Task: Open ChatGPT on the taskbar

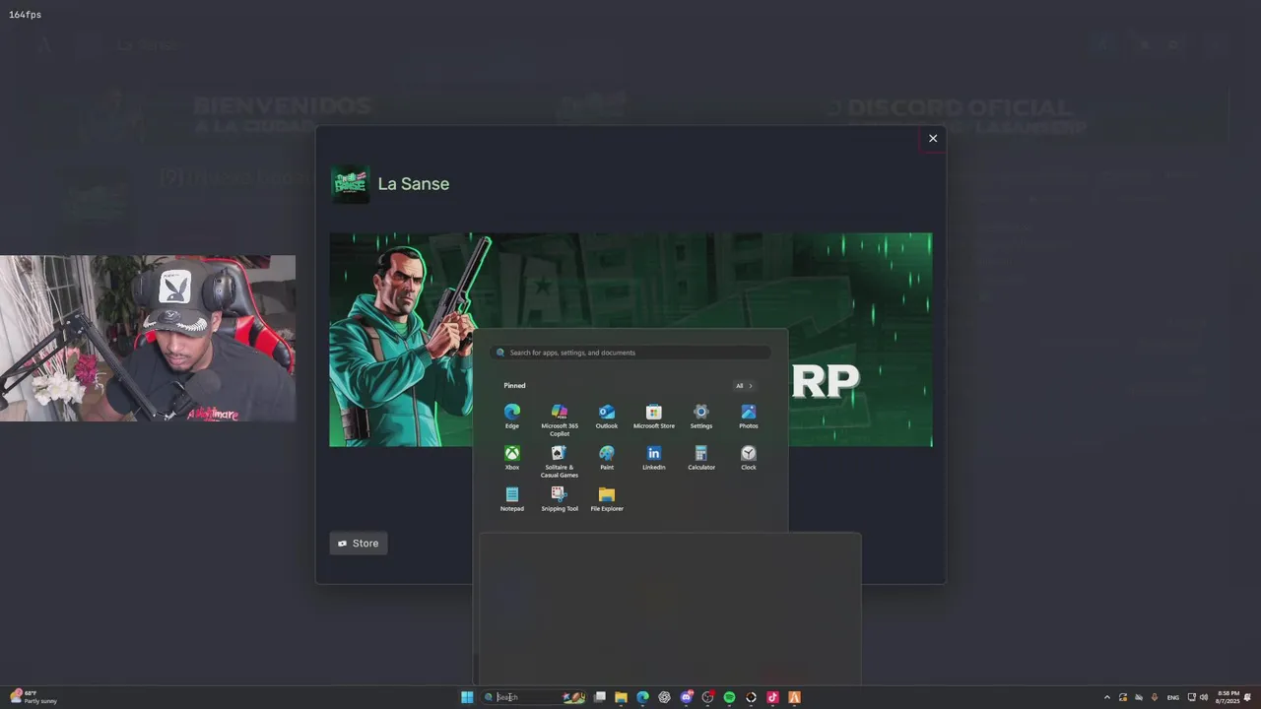Action: point(664,697)
